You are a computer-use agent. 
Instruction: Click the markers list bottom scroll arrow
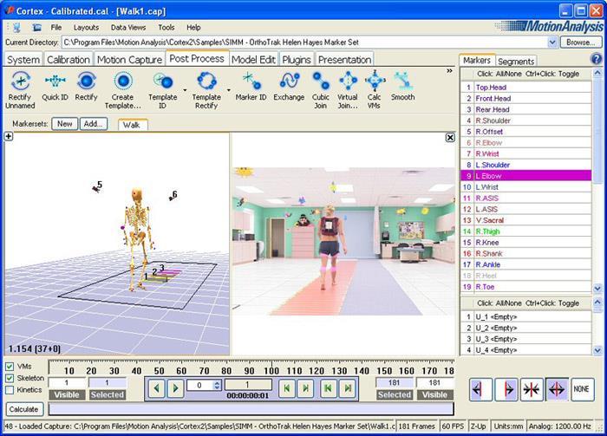(597, 289)
